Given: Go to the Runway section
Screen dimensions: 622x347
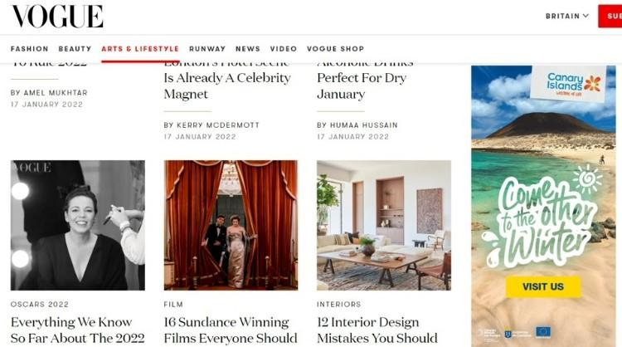Looking at the screenshot, I should point(207,49).
